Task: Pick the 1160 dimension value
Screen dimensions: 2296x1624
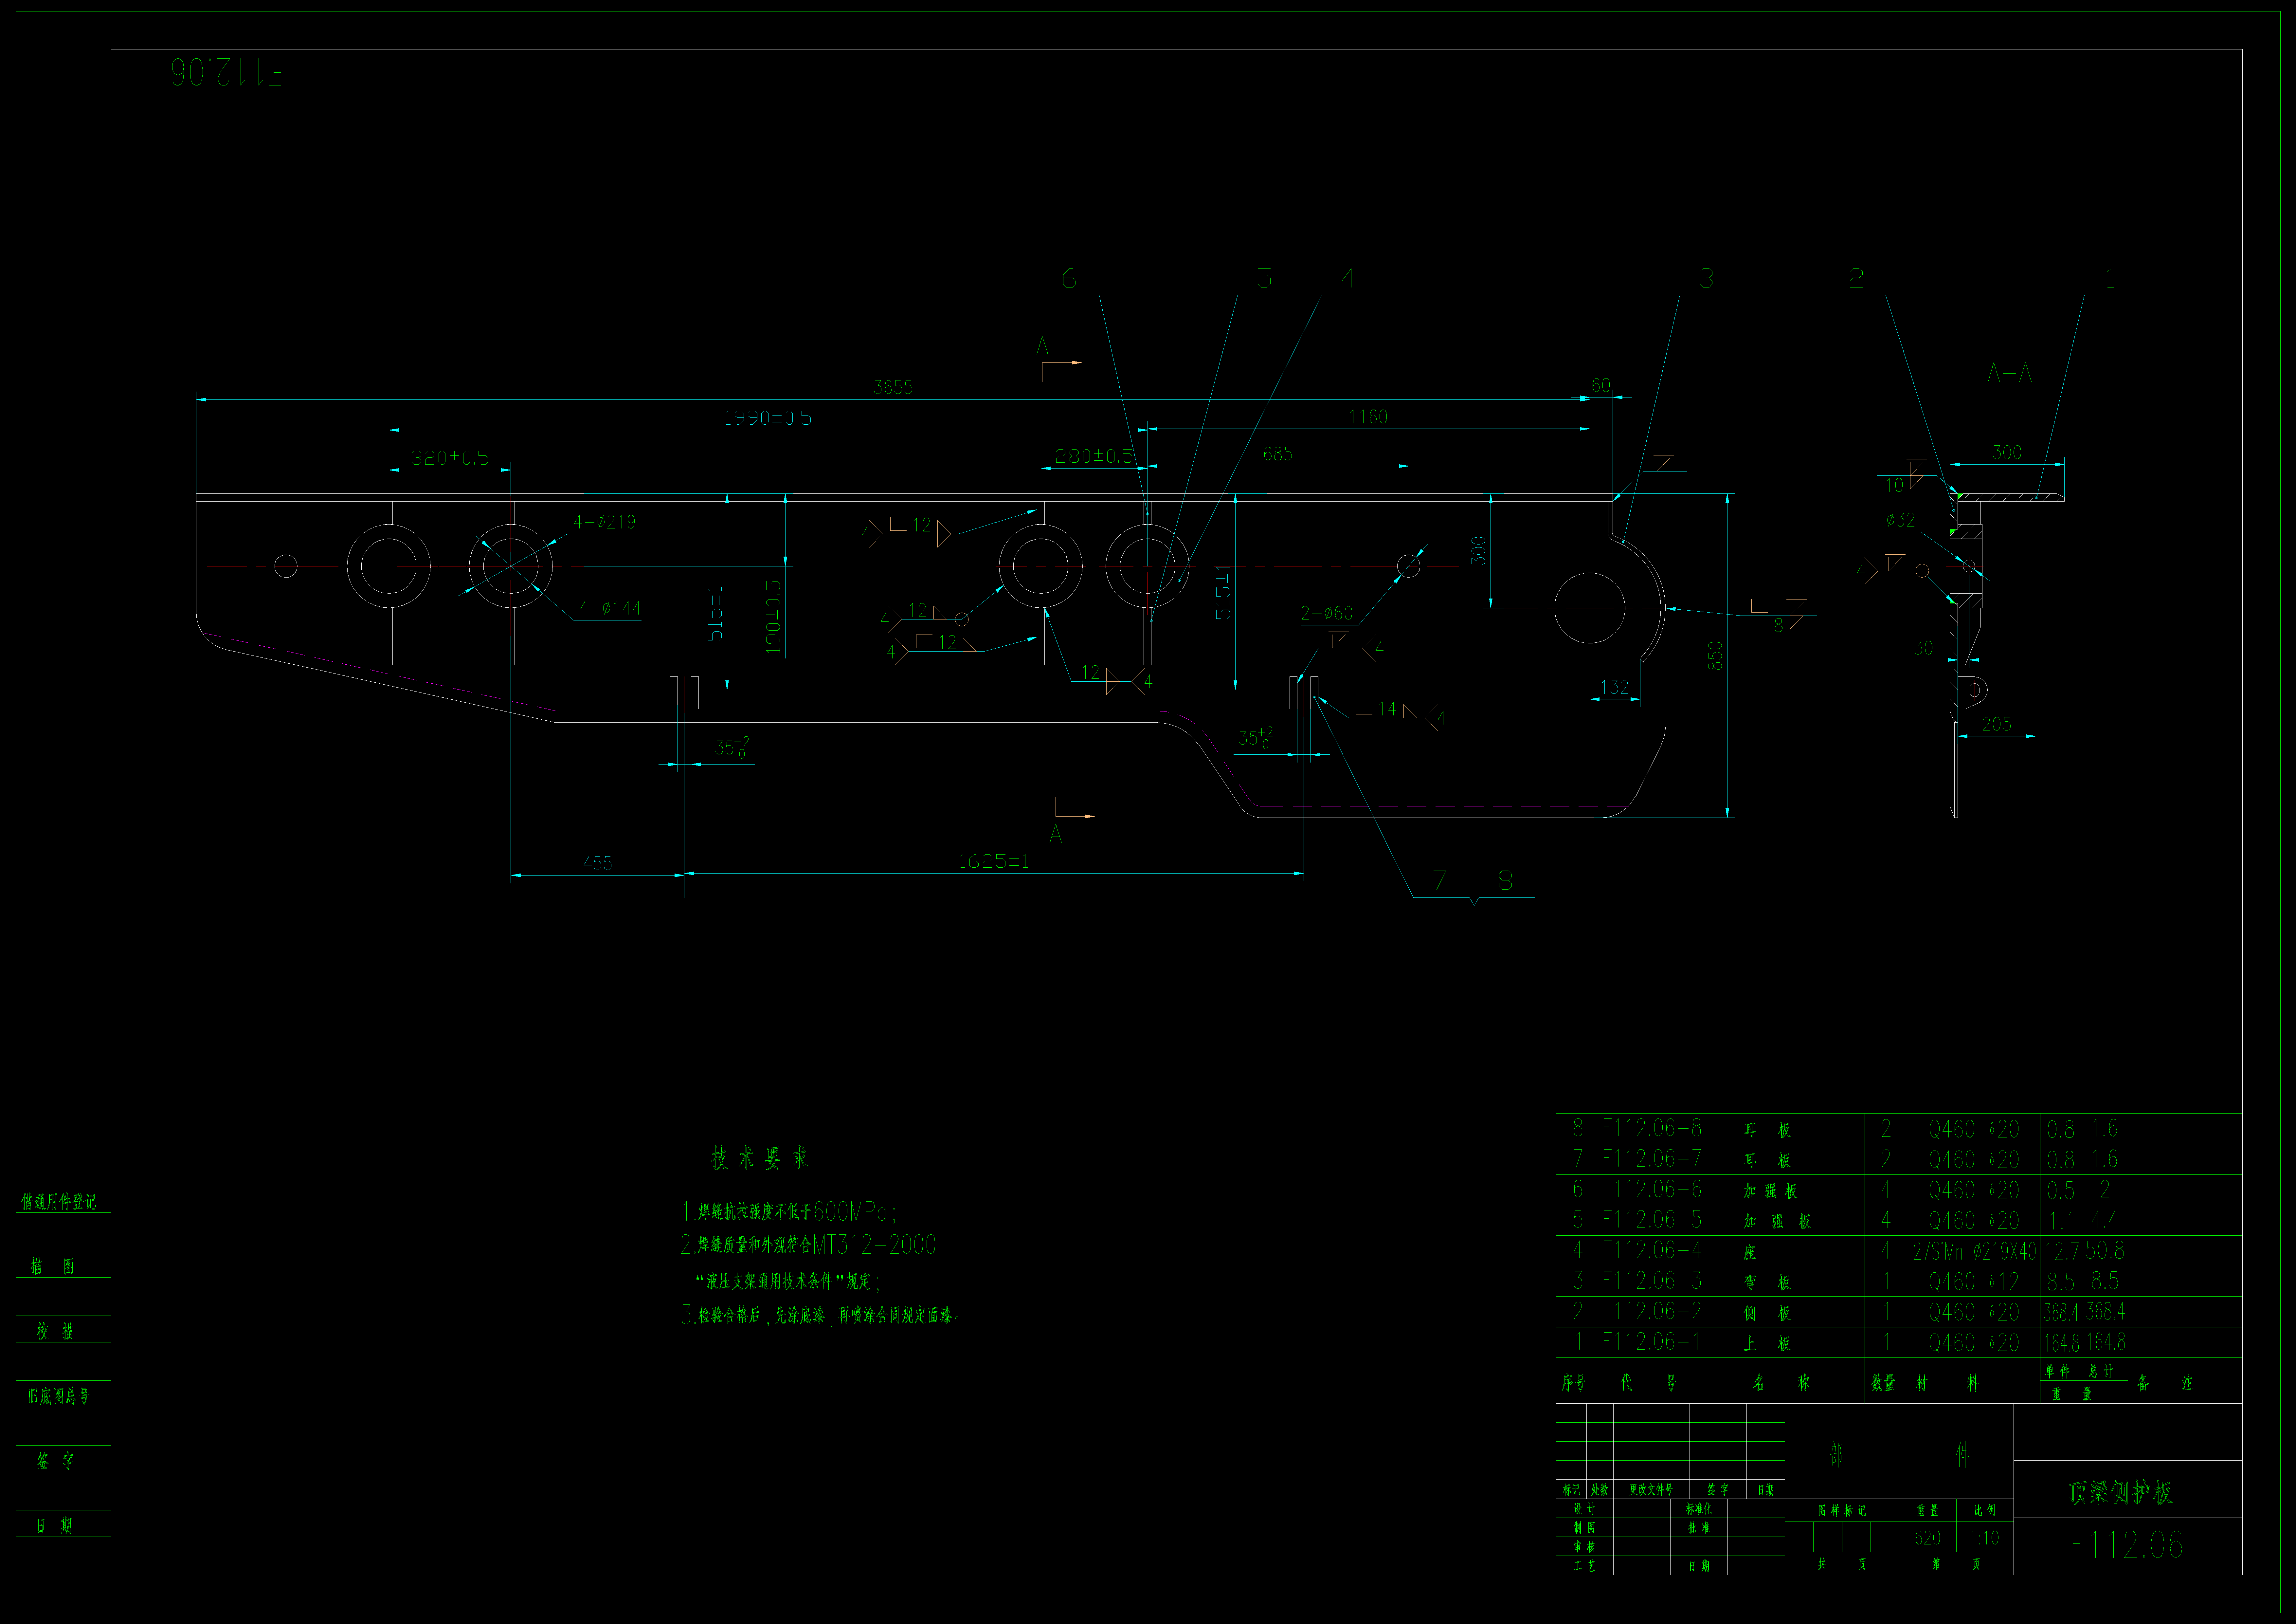Action: (x=1368, y=417)
